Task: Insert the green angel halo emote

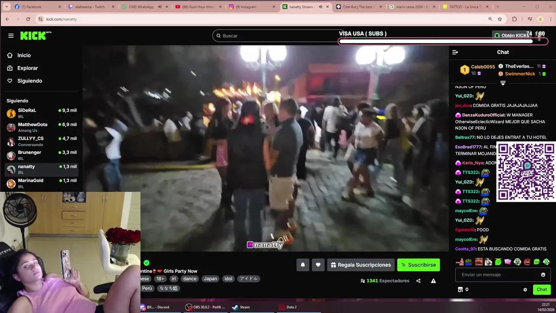Action: click(x=498, y=262)
